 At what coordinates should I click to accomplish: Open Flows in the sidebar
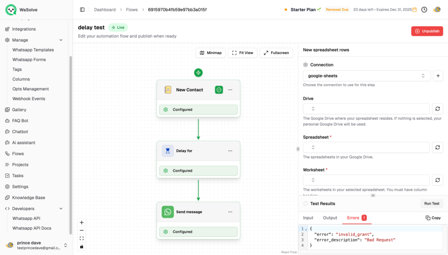click(x=18, y=154)
